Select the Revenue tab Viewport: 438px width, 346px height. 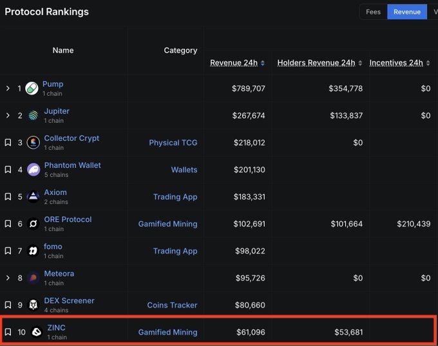pyautogui.click(x=407, y=12)
